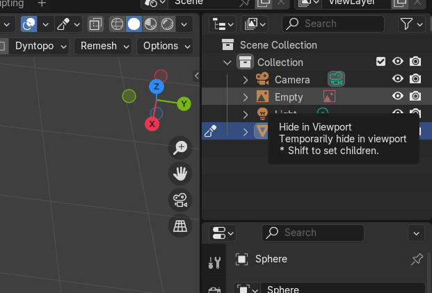
Task: Toggle X-ray view icon
Action: click(x=95, y=24)
